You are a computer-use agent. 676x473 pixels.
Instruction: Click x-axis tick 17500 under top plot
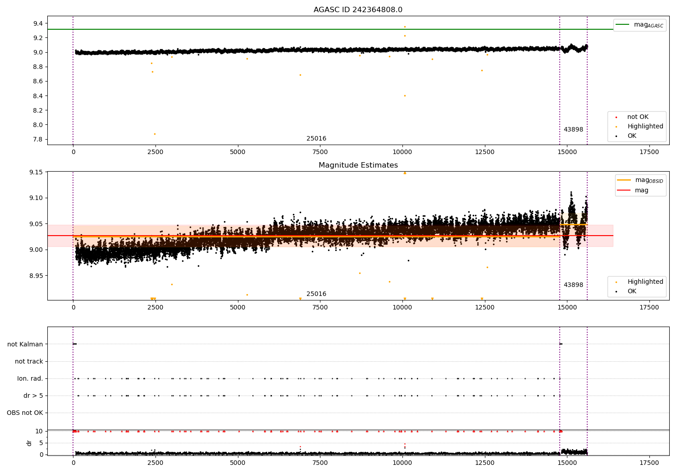pyautogui.click(x=649, y=152)
